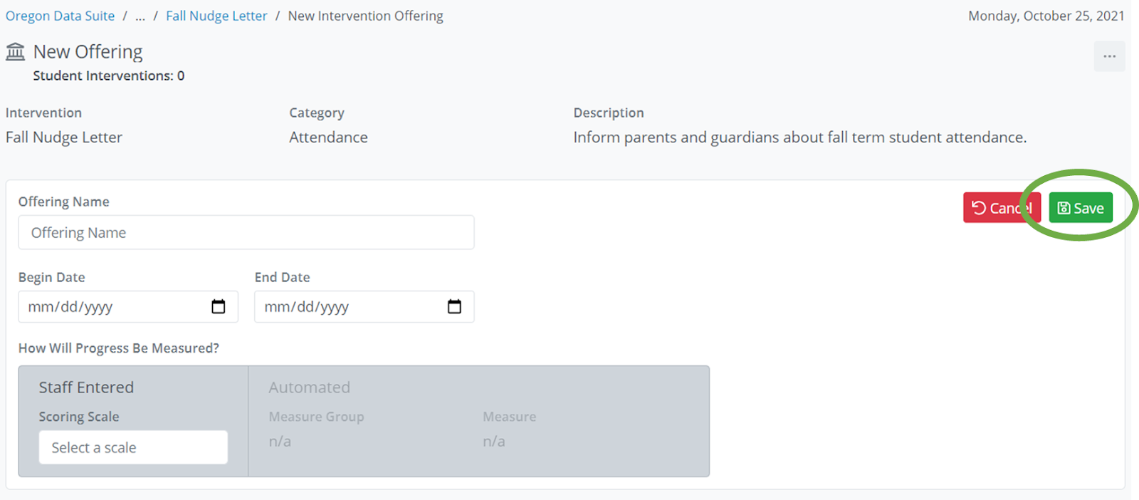Open the Begin Date calendar picker icon
Viewport: 1139px width, 500px height.
point(219,307)
